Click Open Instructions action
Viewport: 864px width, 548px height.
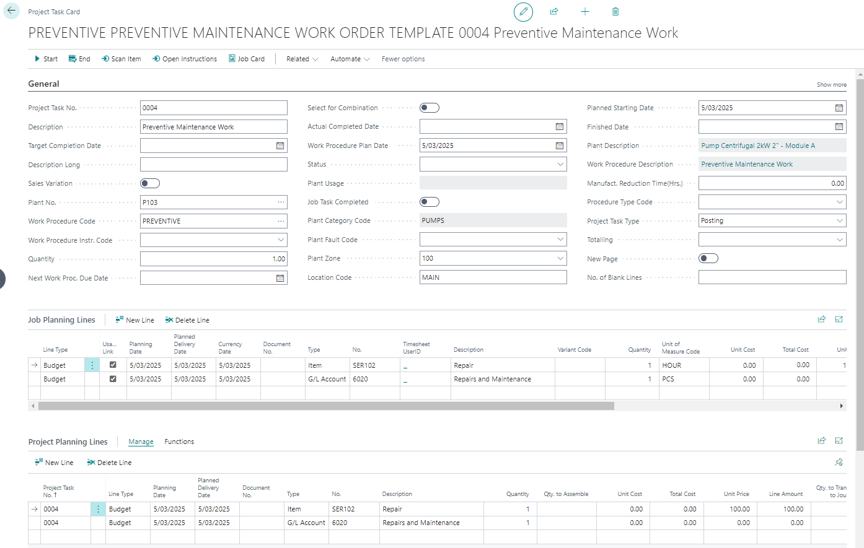tap(185, 59)
